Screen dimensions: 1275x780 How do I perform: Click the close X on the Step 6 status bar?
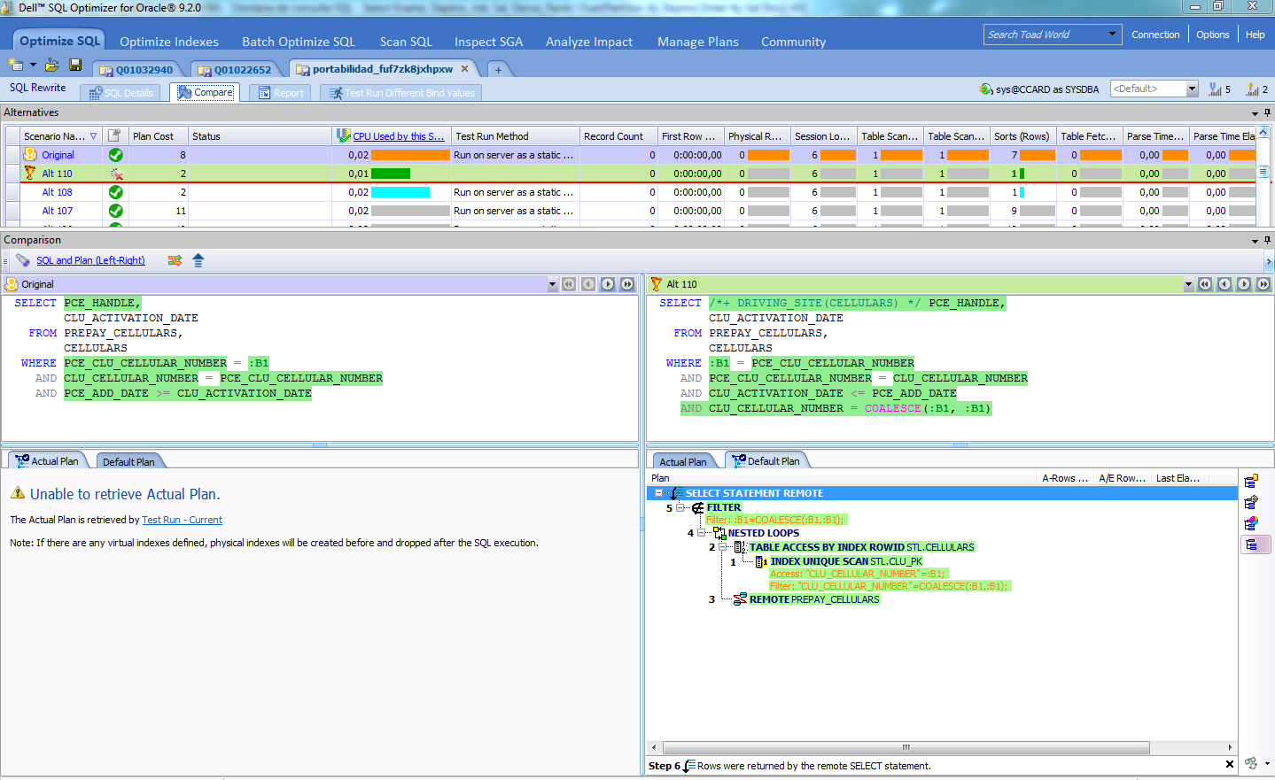click(x=1230, y=764)
